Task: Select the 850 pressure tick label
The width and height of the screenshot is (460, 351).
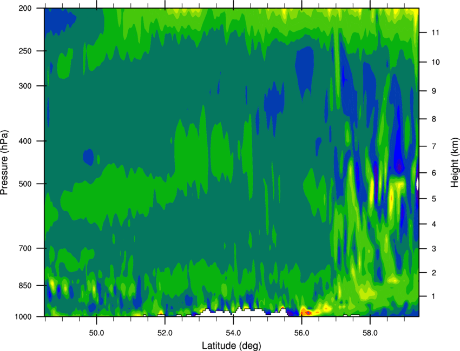Action: [x=25, y=286]
